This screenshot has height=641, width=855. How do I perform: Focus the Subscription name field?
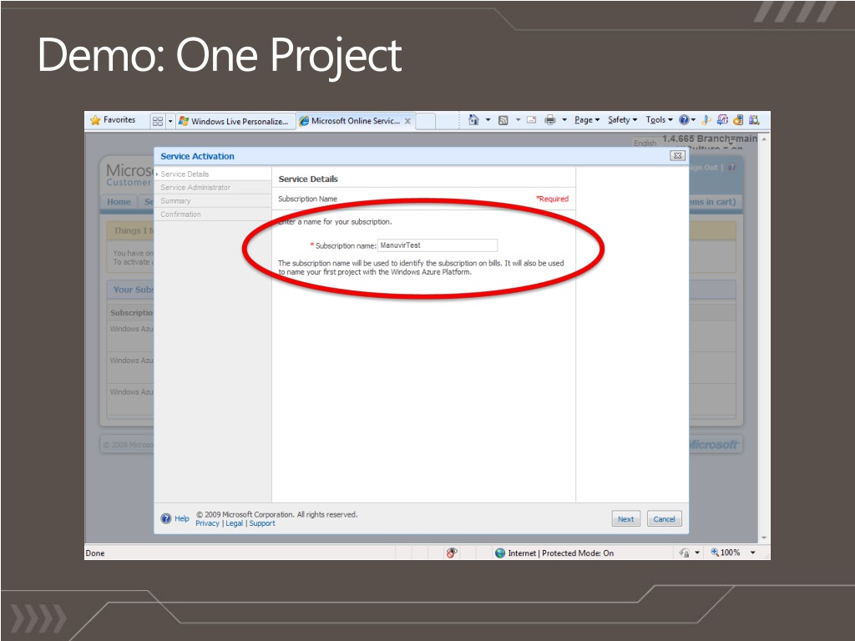tap(438, 245)
